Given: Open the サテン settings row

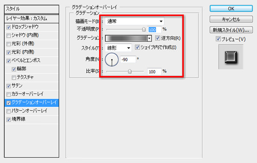Looking at the screenshot, I should (x=32, y=86).
